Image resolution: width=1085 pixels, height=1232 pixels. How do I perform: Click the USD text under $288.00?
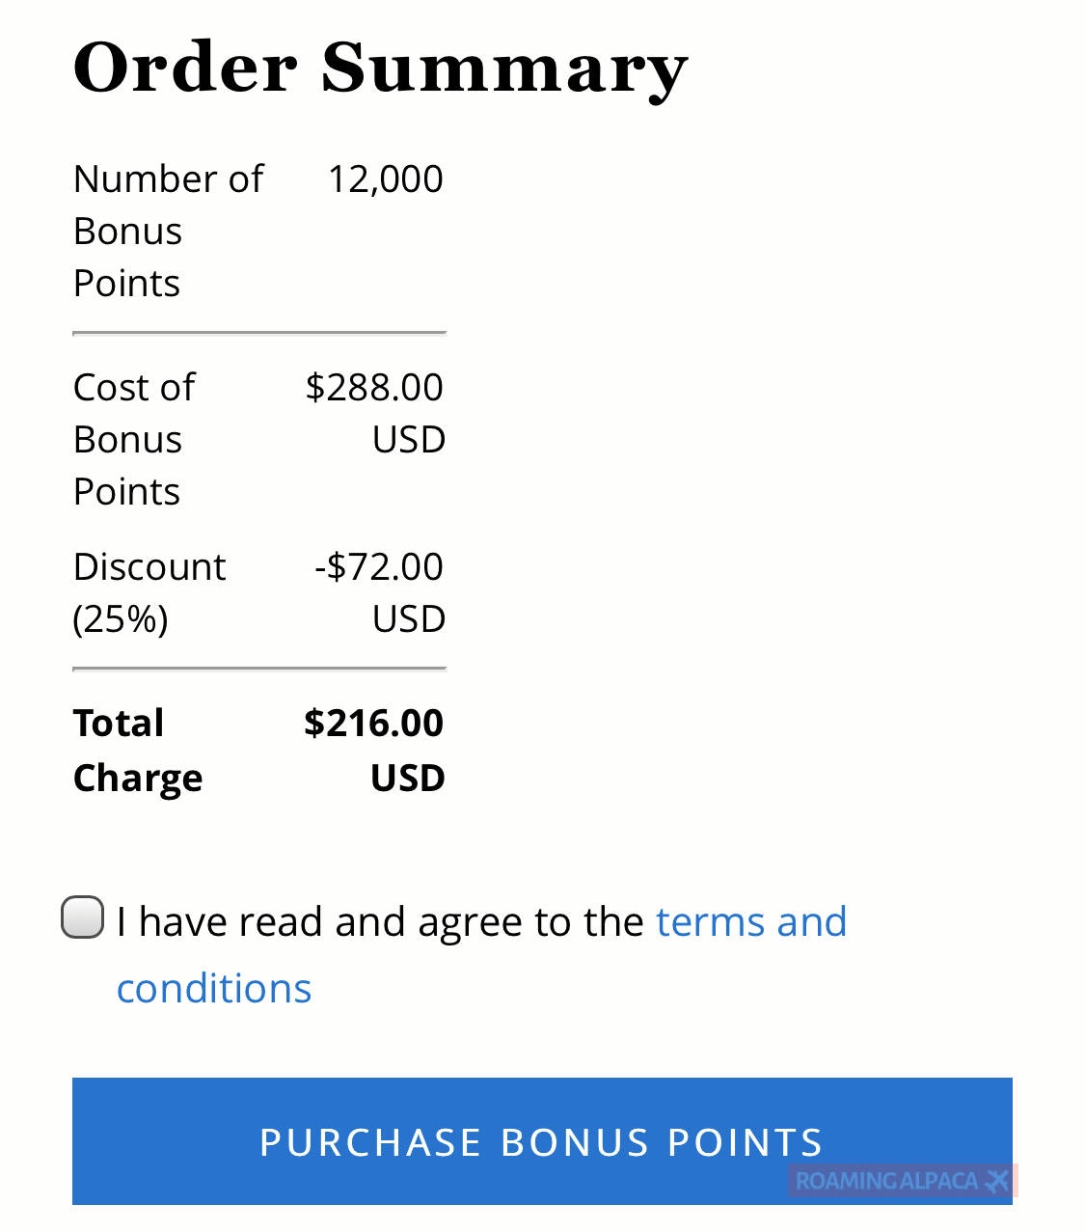click(x=408, y=439)
